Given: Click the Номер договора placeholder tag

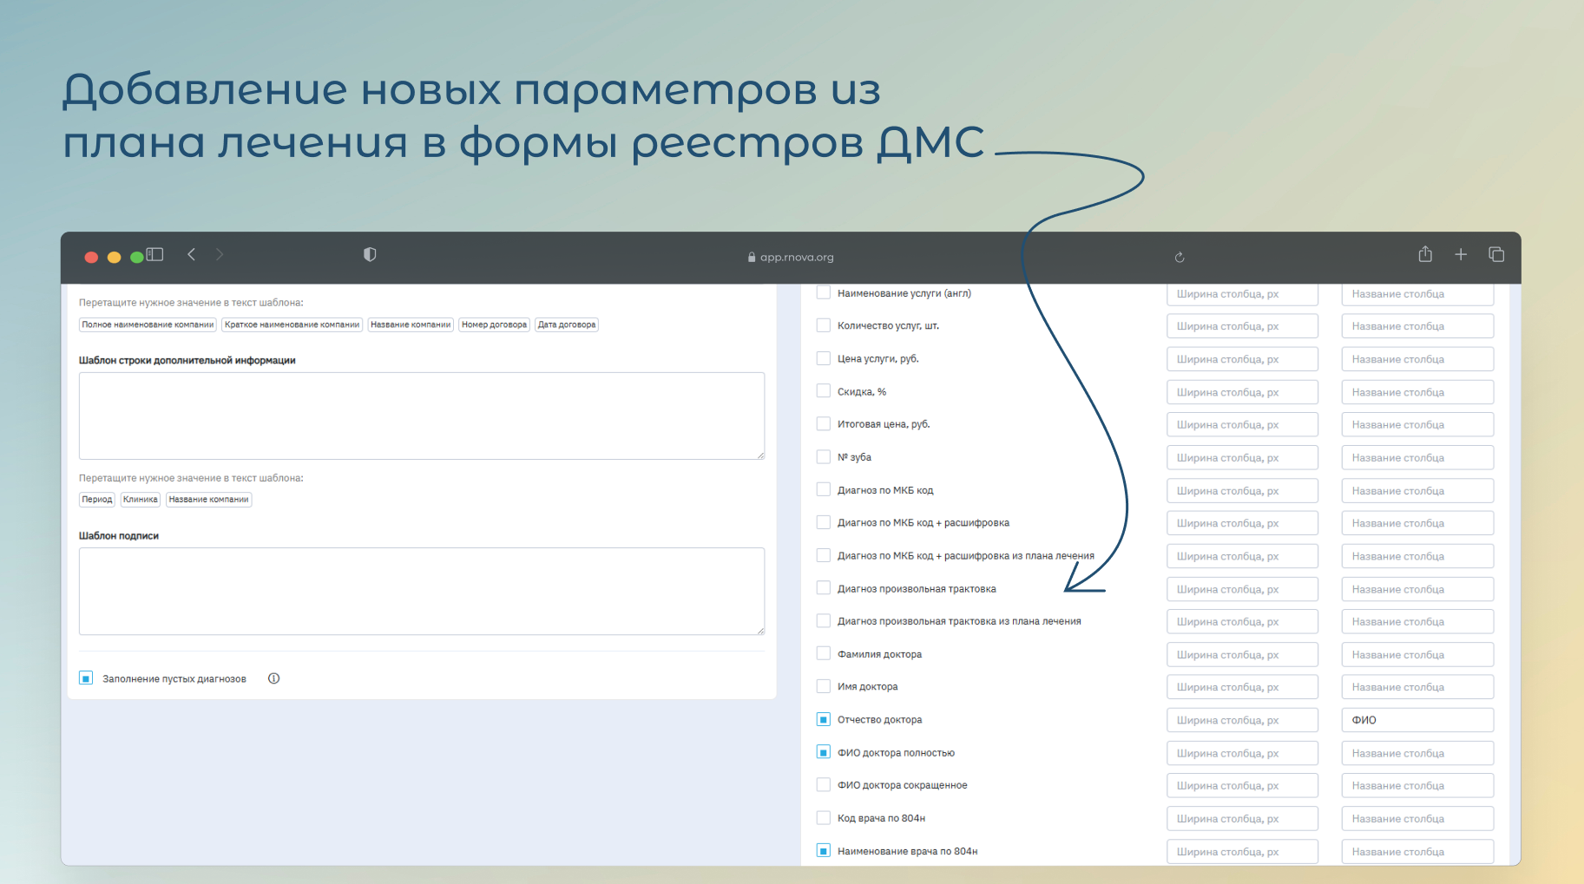Looking at the screenshot, I should [494, 324].
